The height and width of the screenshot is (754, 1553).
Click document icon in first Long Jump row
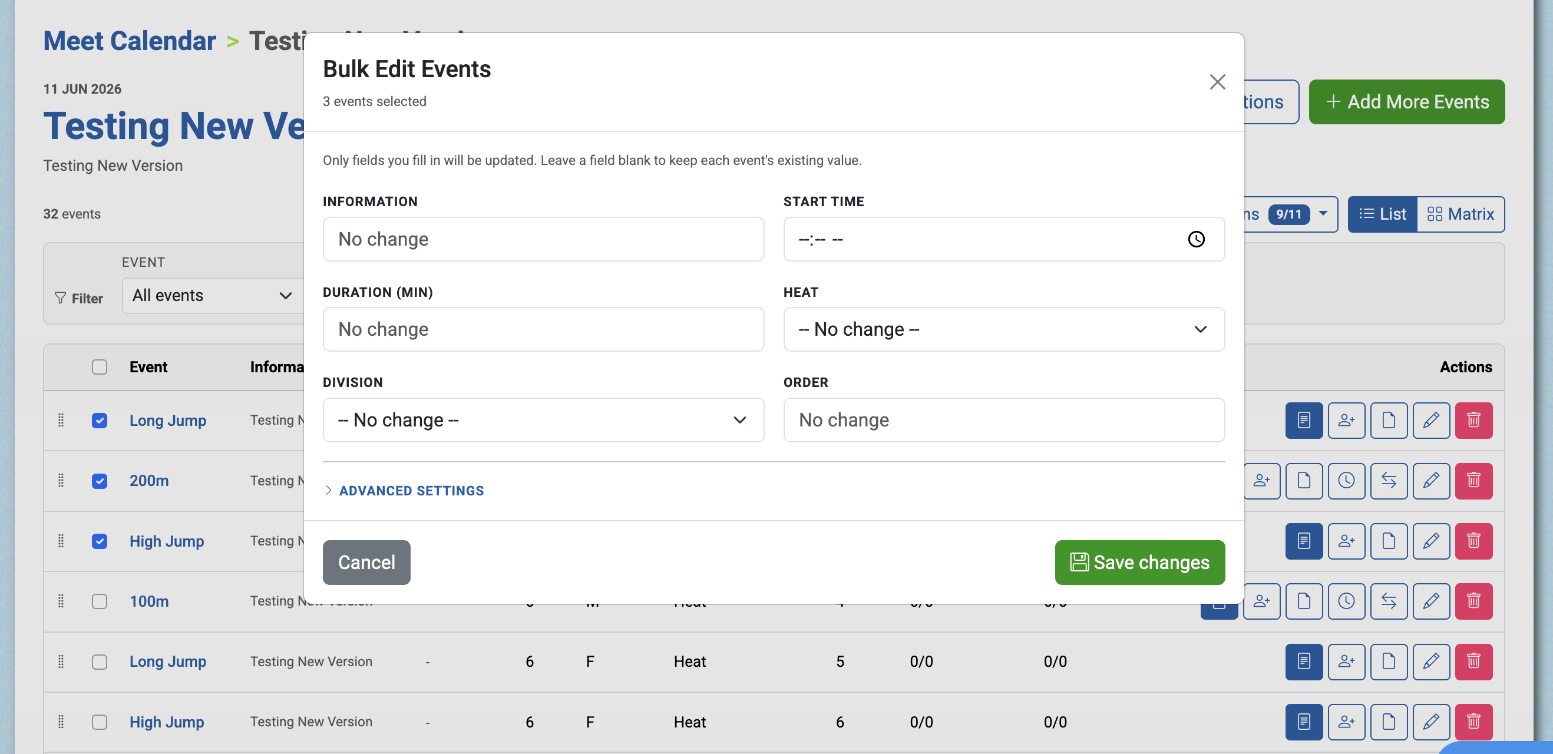1389,420
